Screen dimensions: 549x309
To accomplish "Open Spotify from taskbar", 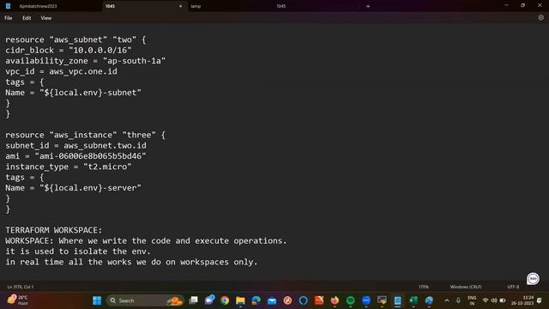I will 351,300.
